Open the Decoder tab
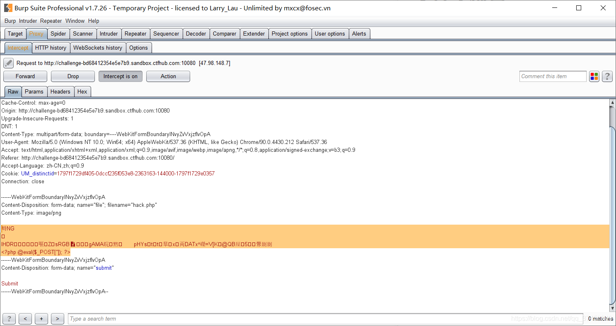Screen dimensions: 616x326 [x=196, y=34]
